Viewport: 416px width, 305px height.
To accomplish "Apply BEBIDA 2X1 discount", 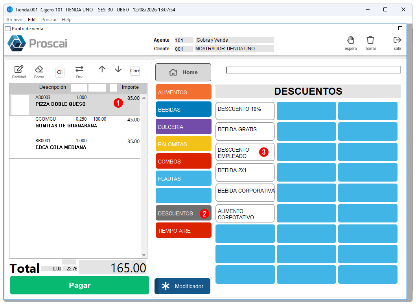I will [245, 172].
